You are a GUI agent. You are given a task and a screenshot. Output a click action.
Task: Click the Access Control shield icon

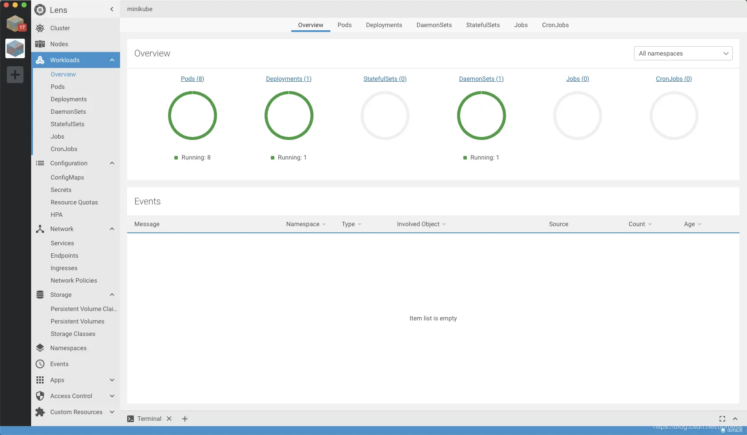tap(40, 396)
